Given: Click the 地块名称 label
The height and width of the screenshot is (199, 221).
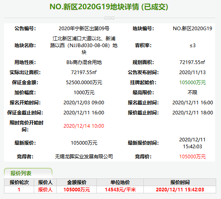Looking at the screenshot, I should [25, 46].
